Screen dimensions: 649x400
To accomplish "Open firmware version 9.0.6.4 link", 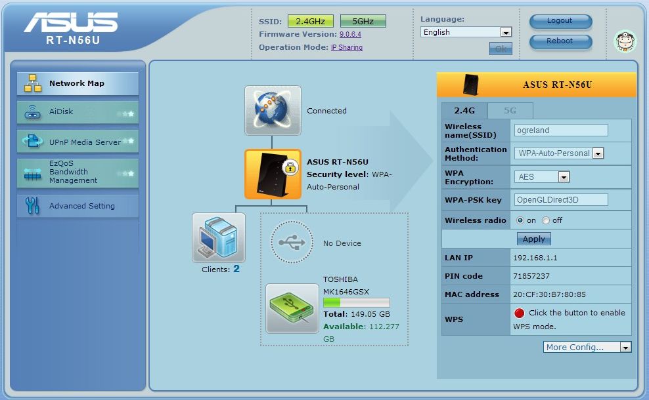I will coord(350,34).
